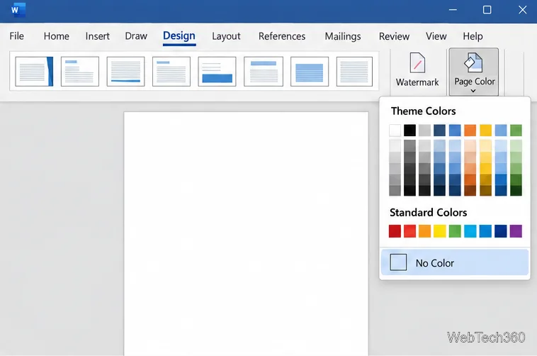Choose the No Color option

click(455, 262)
